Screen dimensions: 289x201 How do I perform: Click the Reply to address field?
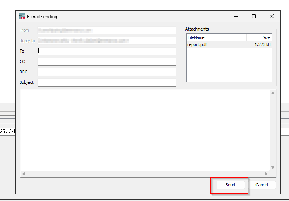click(x=106, y=41)
